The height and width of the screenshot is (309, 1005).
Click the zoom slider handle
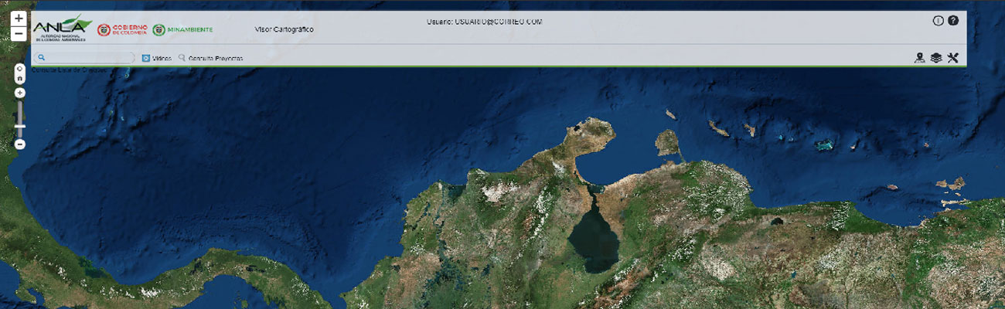point(20,126)
